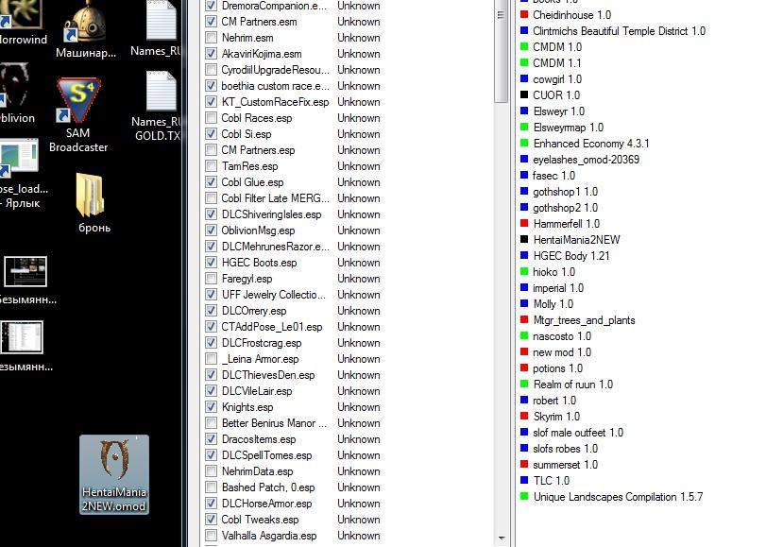The height and width of the screenshot is (547, 783).
Task: Select the UFF Jewelry Collectio... plugin name
Action: [x=274, y=295]
